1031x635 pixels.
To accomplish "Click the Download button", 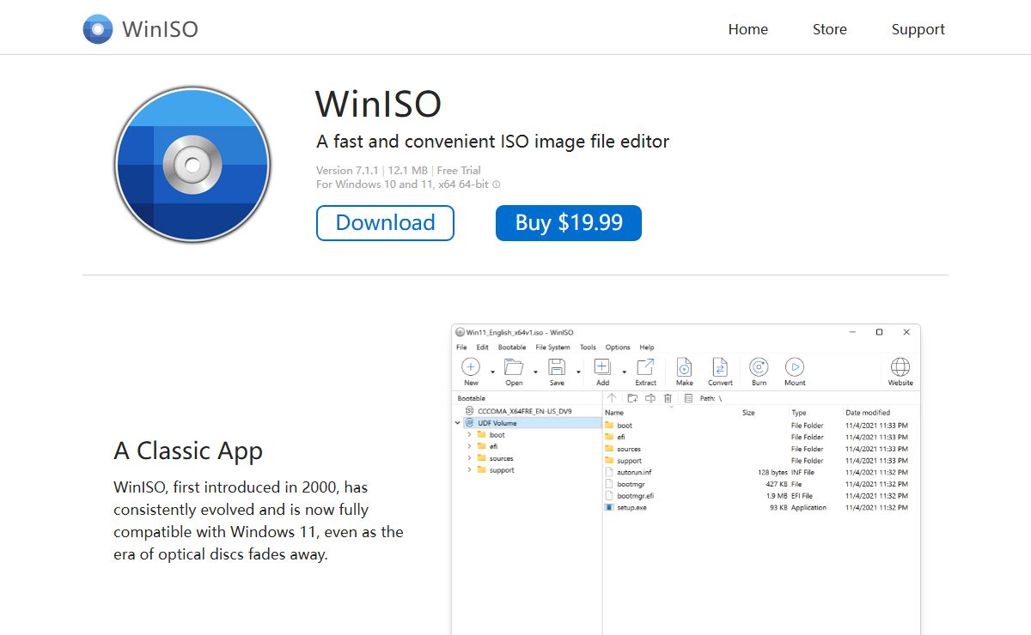I will [385, 223].
